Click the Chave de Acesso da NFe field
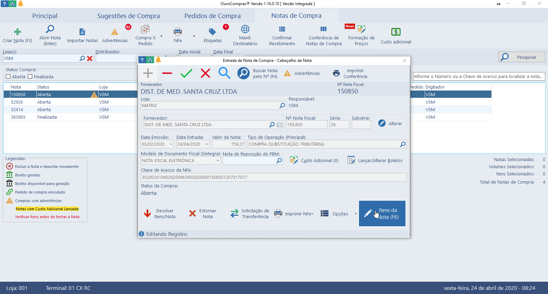 pos(273,177)
